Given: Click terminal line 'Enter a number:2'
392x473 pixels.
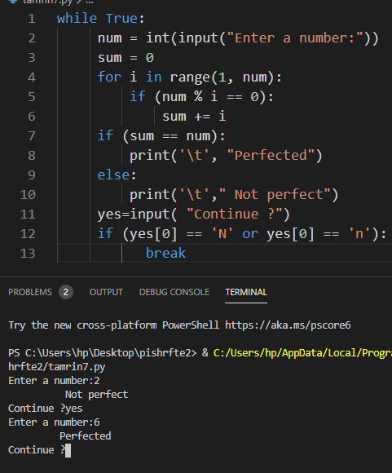Looking at the screenshot, I should coord(54,381).
